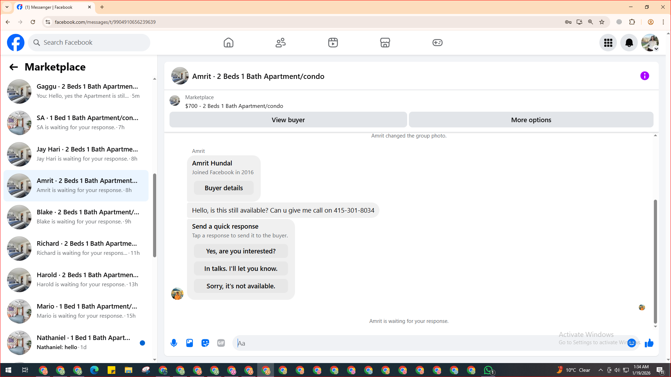Open the Harold conversation
Viewport: 671px width, 377px height.
pyautogui.click(x=76, y=280)
